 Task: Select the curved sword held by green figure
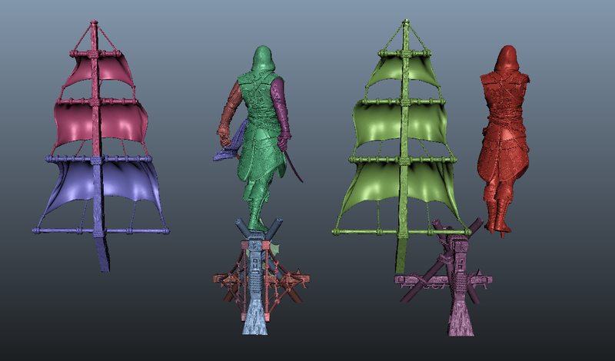tap(293, 167)
